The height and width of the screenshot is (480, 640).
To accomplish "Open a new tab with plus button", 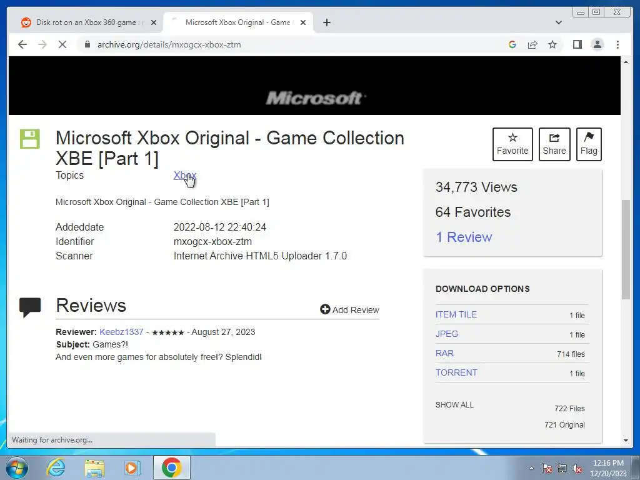I will [326, 22].
